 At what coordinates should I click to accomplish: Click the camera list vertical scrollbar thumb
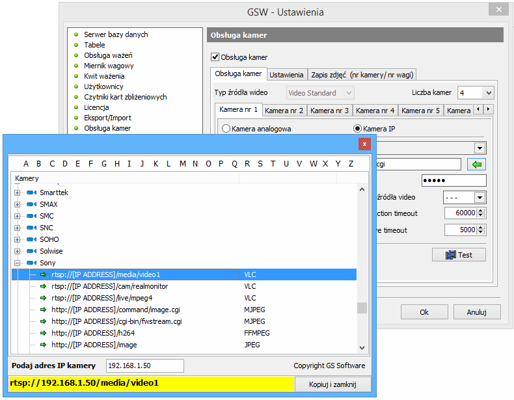click(x=362, y=308)
